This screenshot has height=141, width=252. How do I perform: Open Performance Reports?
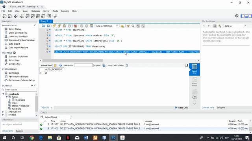(19, 77)
